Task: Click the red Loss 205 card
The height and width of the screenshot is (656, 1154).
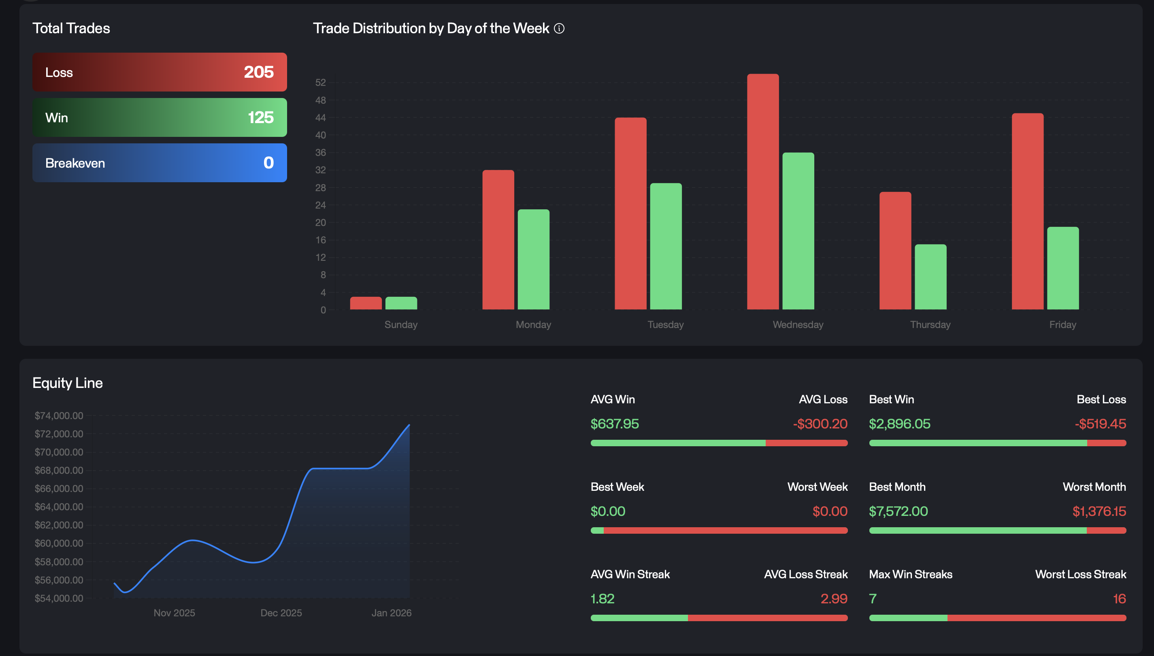Action: 160,72
